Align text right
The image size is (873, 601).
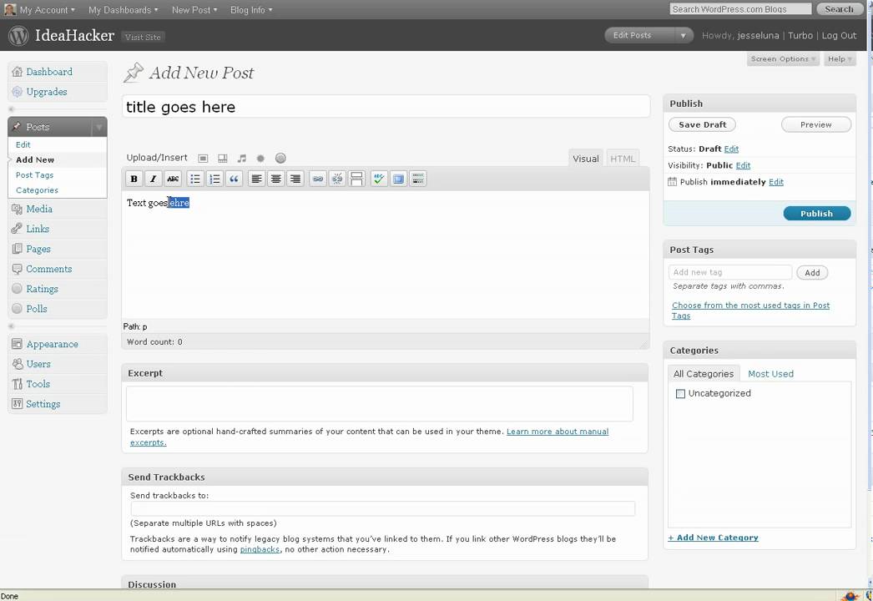(295, 179)
